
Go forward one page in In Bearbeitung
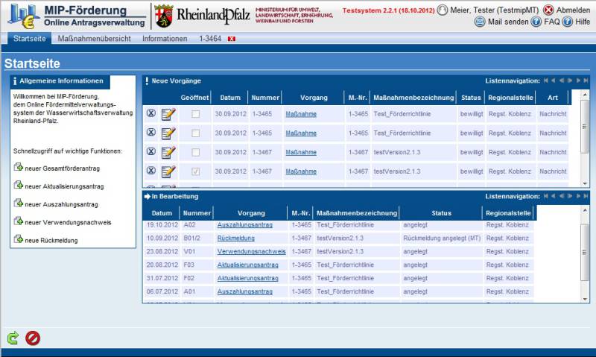tap(578, 196)
